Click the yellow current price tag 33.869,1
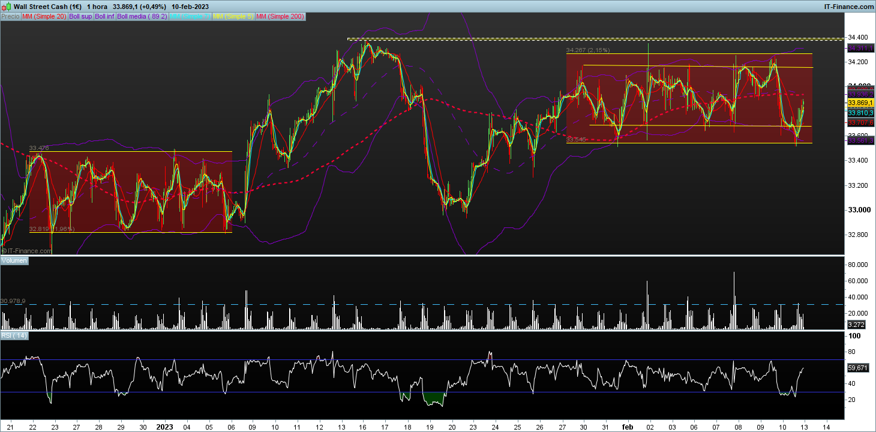 (x=859, y=103)
